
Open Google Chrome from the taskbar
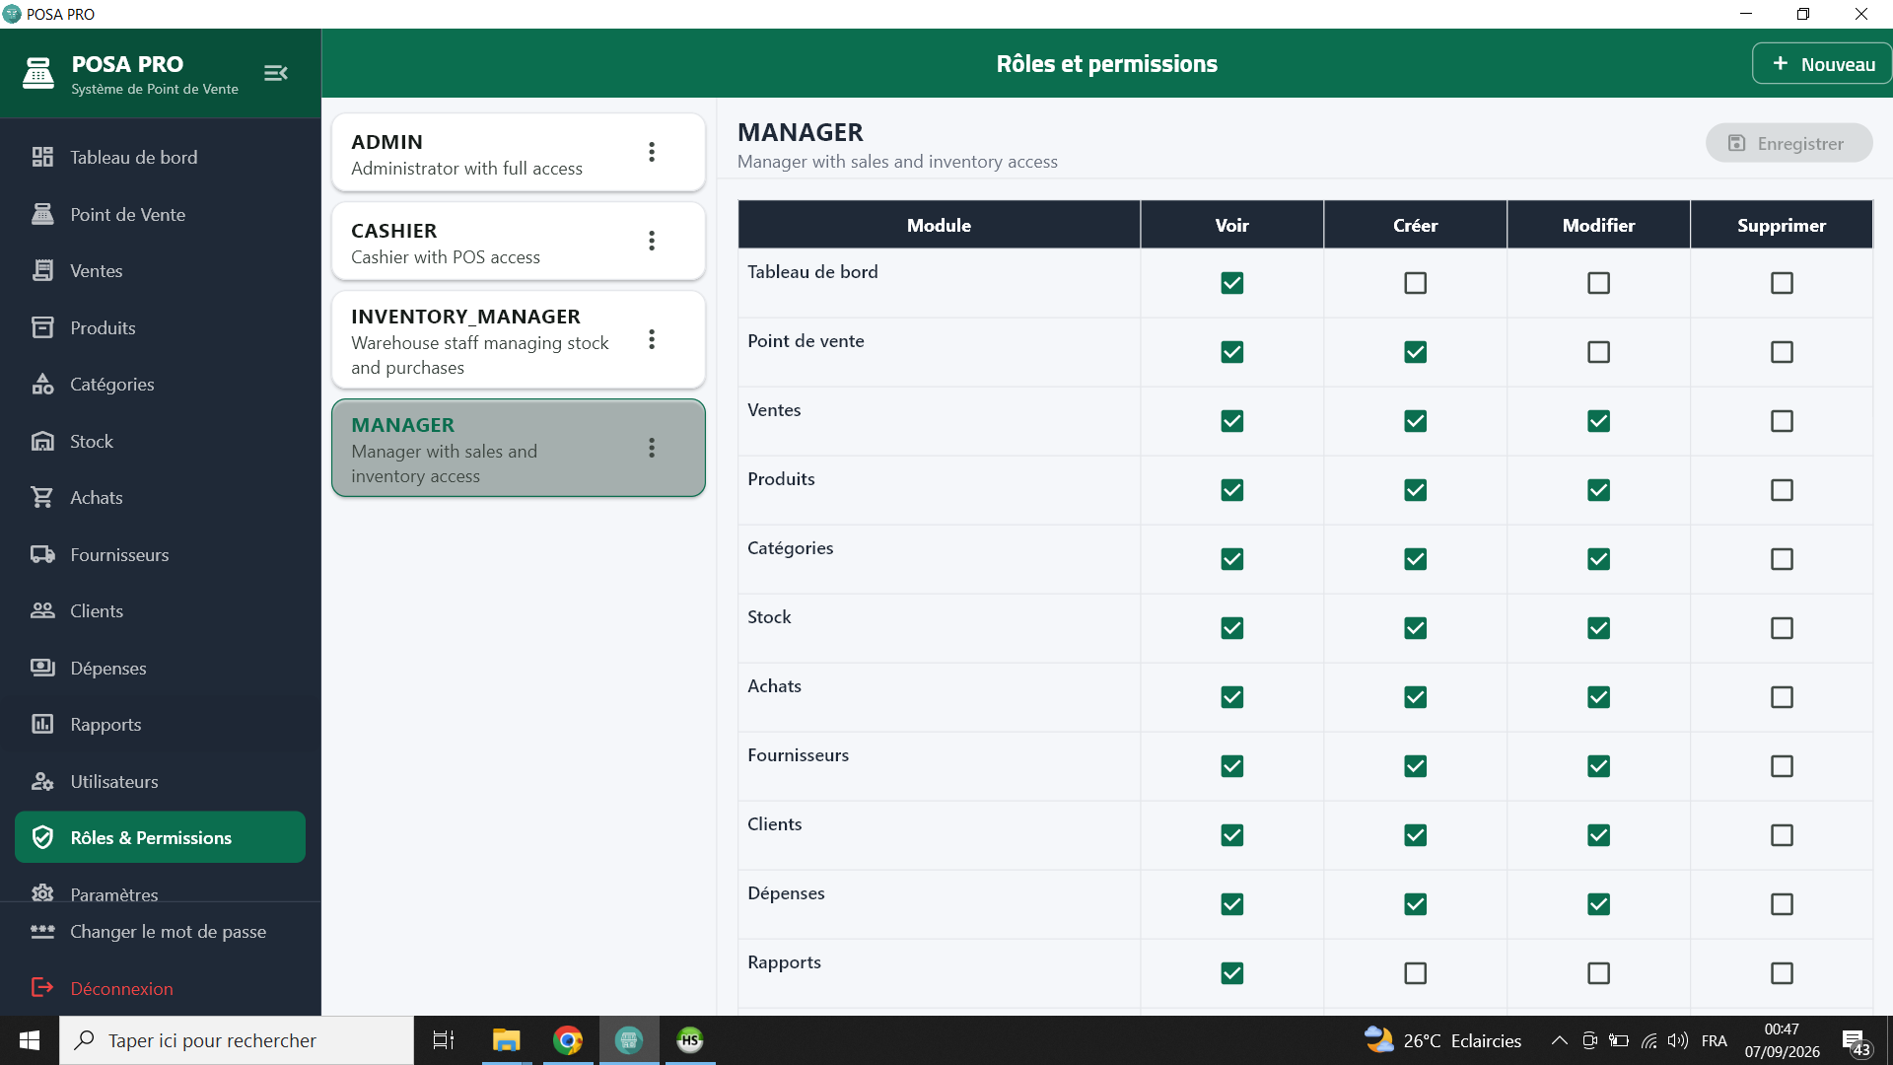[x=568, y=1040]
